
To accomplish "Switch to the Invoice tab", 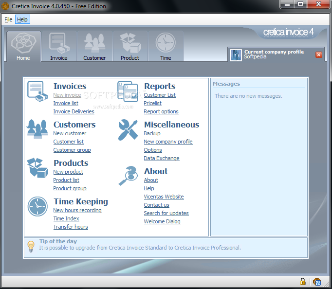I will [59, 46].
